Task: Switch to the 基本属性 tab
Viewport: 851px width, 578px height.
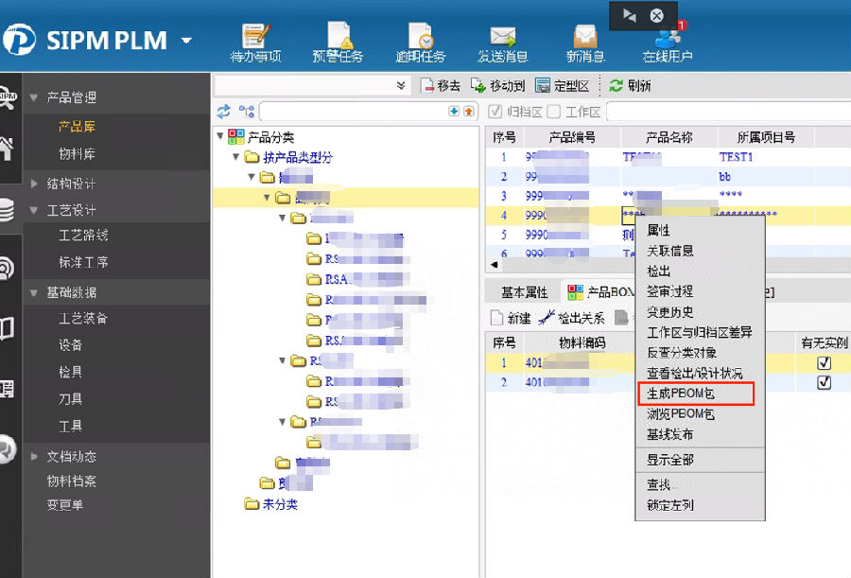Action: [x=524, y=292]
